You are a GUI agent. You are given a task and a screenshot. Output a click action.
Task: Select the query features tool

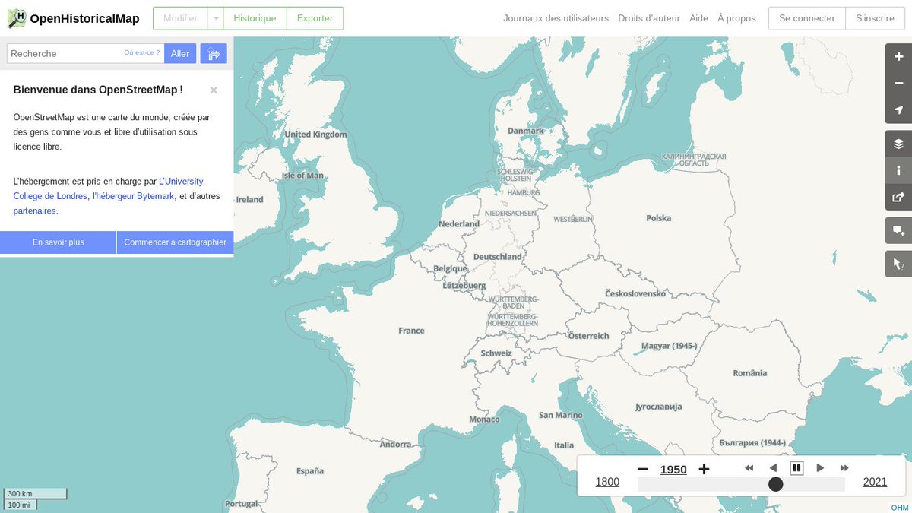[x=898, y=264]
